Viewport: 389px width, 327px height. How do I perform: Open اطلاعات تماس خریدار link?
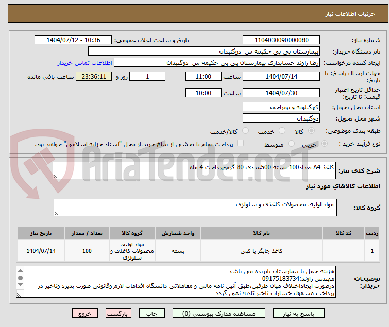(85, 63)
